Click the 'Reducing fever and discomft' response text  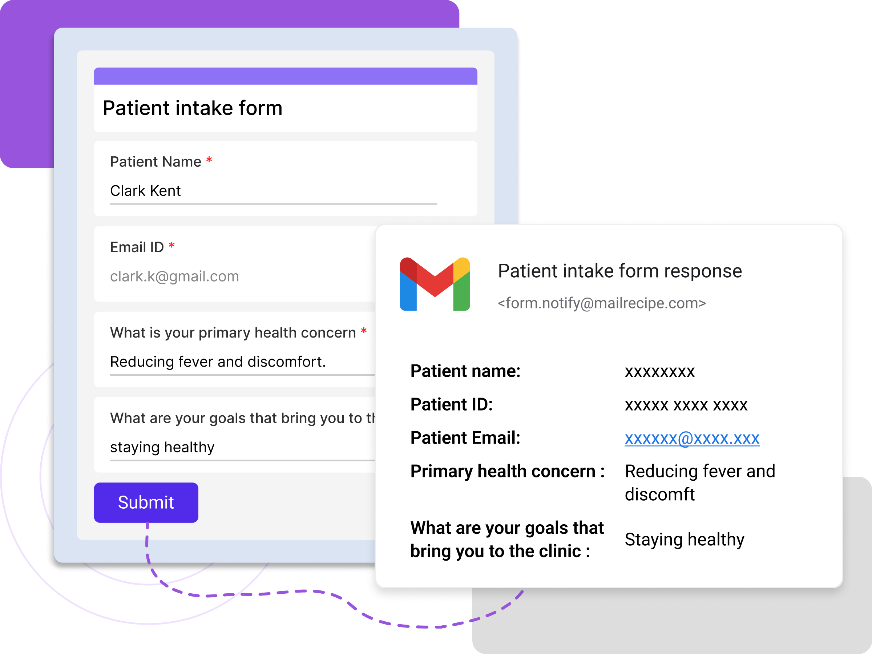pyautogui.click(x=699, y=483)
